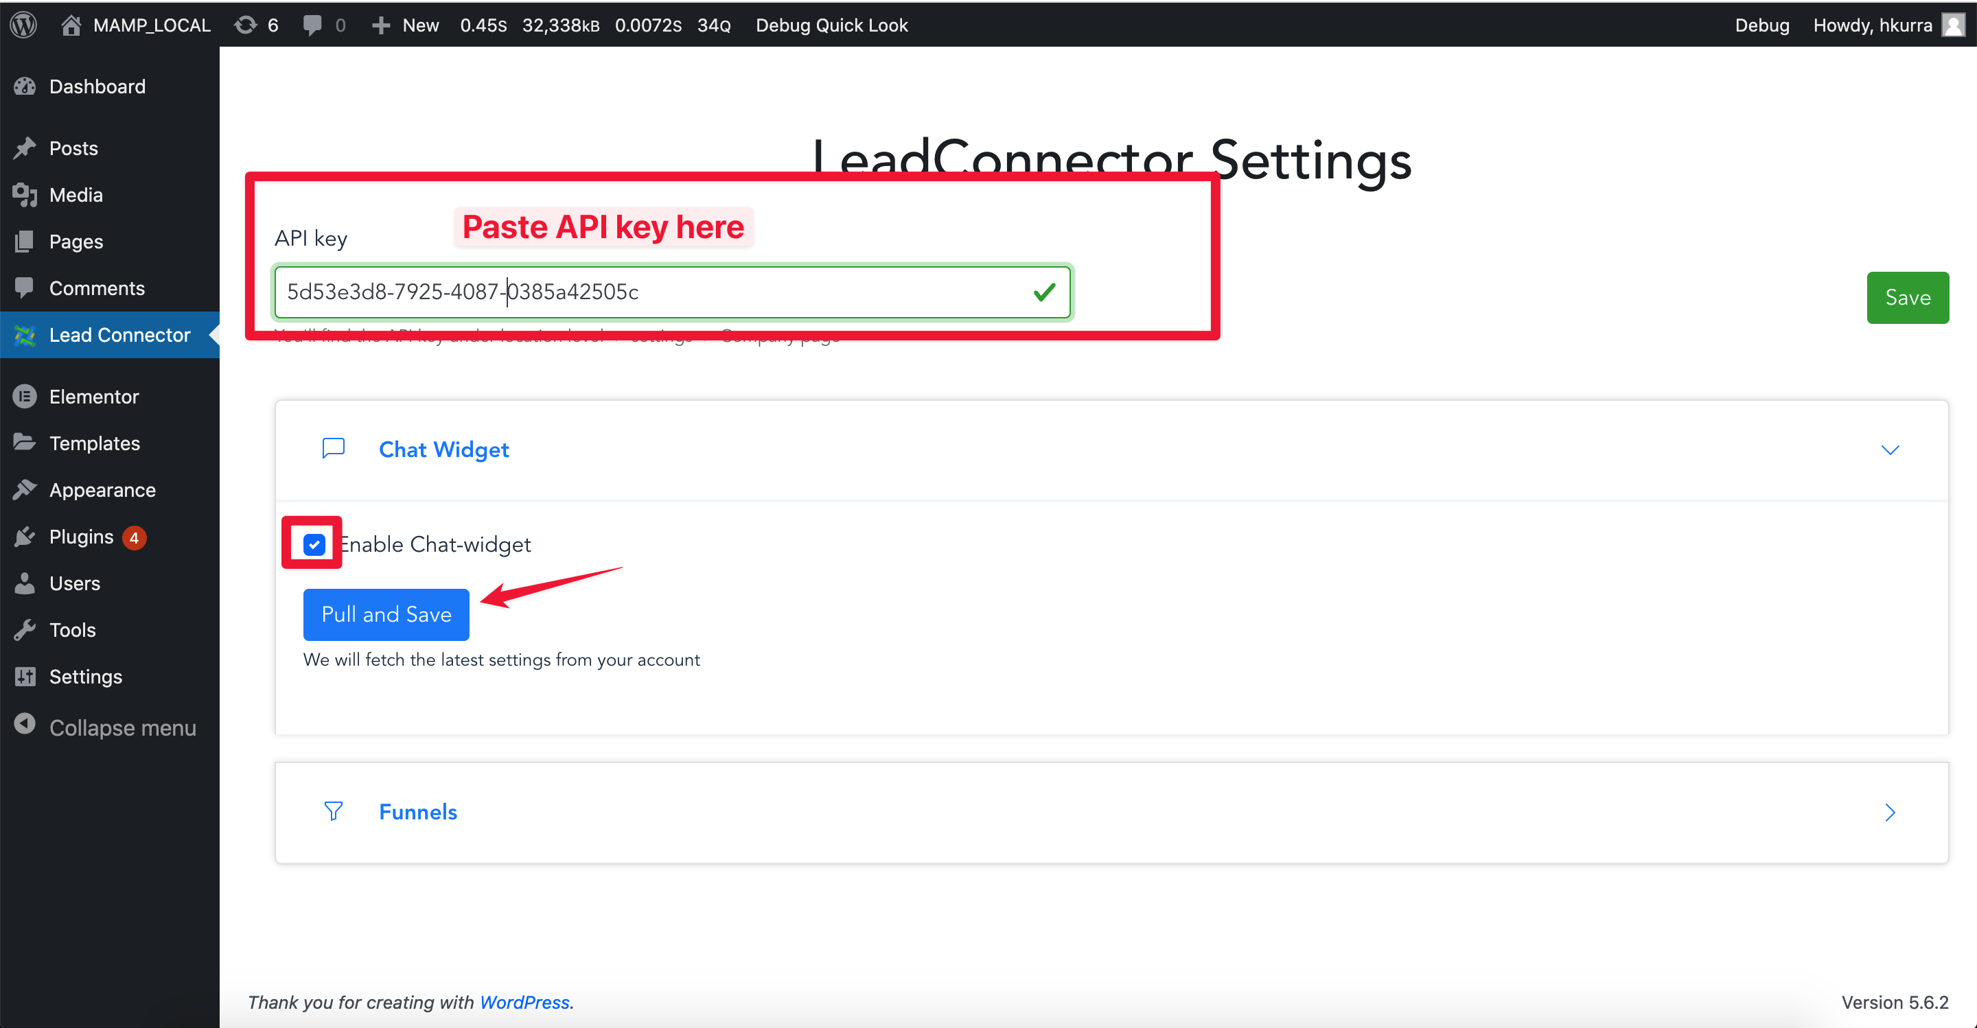Viewport: 1977px width, 1028px height.
Task: Click the Funnels funnel icon
Action: (333, 811)
